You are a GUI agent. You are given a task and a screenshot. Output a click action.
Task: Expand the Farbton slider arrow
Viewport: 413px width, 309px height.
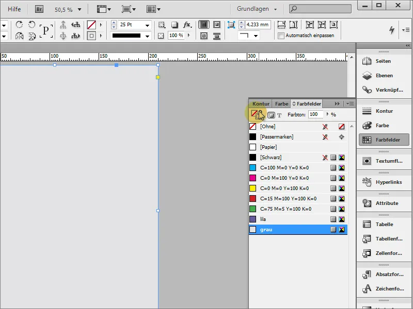click(327, 114)
